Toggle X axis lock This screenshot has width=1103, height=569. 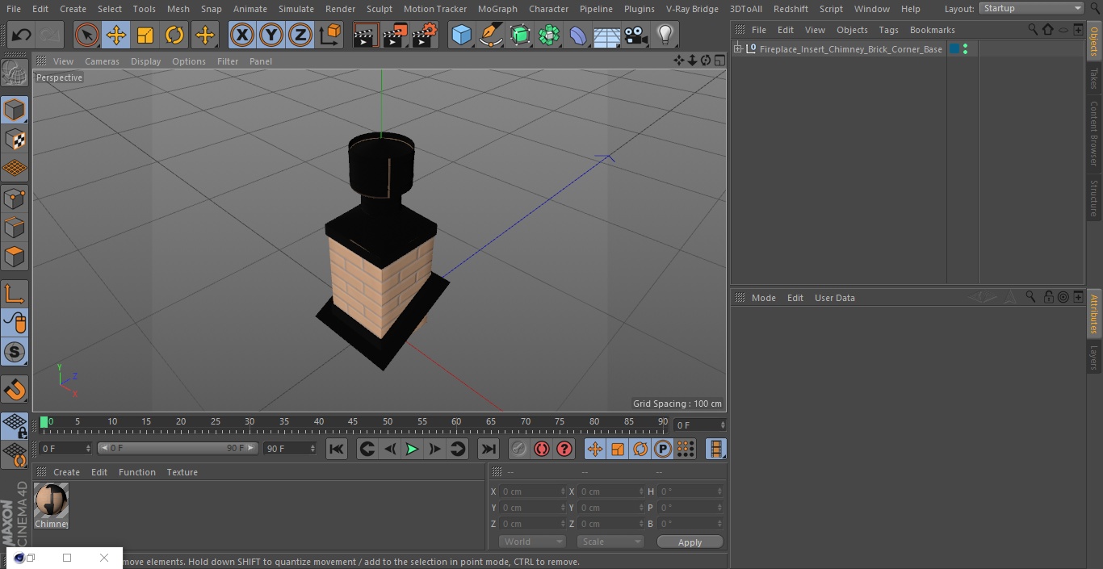[241, 35]
